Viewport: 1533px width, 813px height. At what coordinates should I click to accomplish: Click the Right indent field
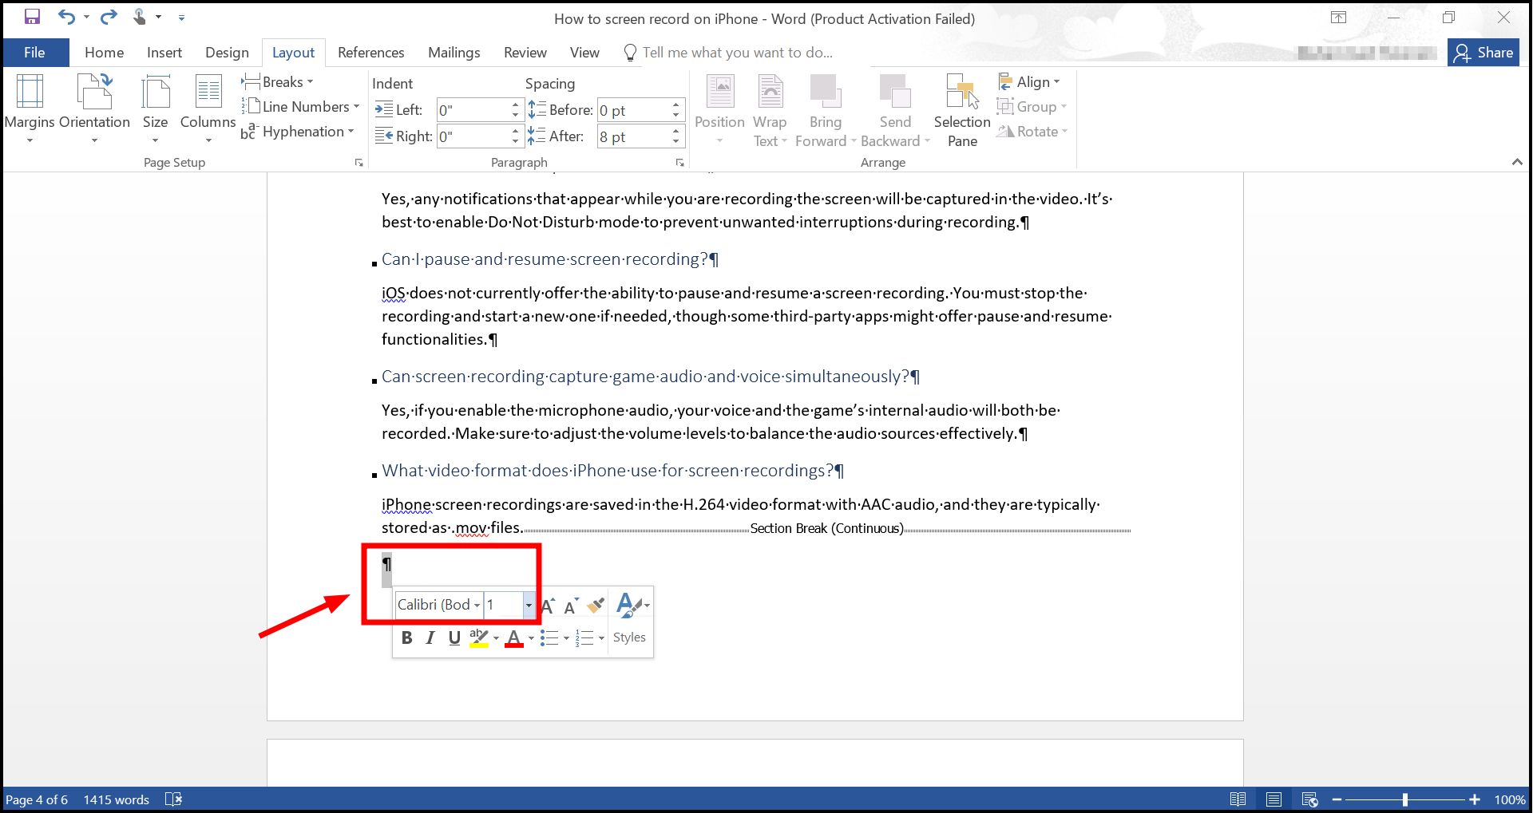(x=473, y=136)
